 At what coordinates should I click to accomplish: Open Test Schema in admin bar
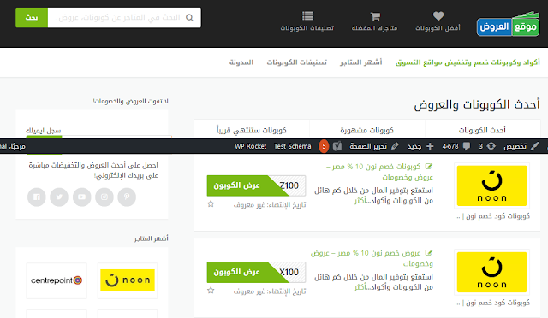(292, 146)
